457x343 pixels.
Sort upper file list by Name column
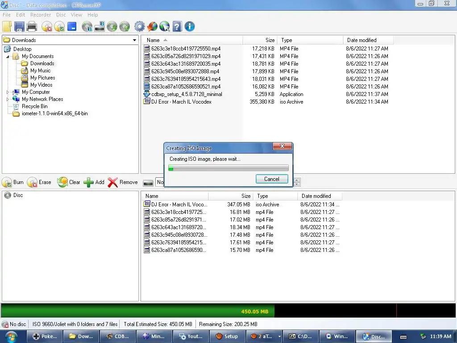click(192, 40)
